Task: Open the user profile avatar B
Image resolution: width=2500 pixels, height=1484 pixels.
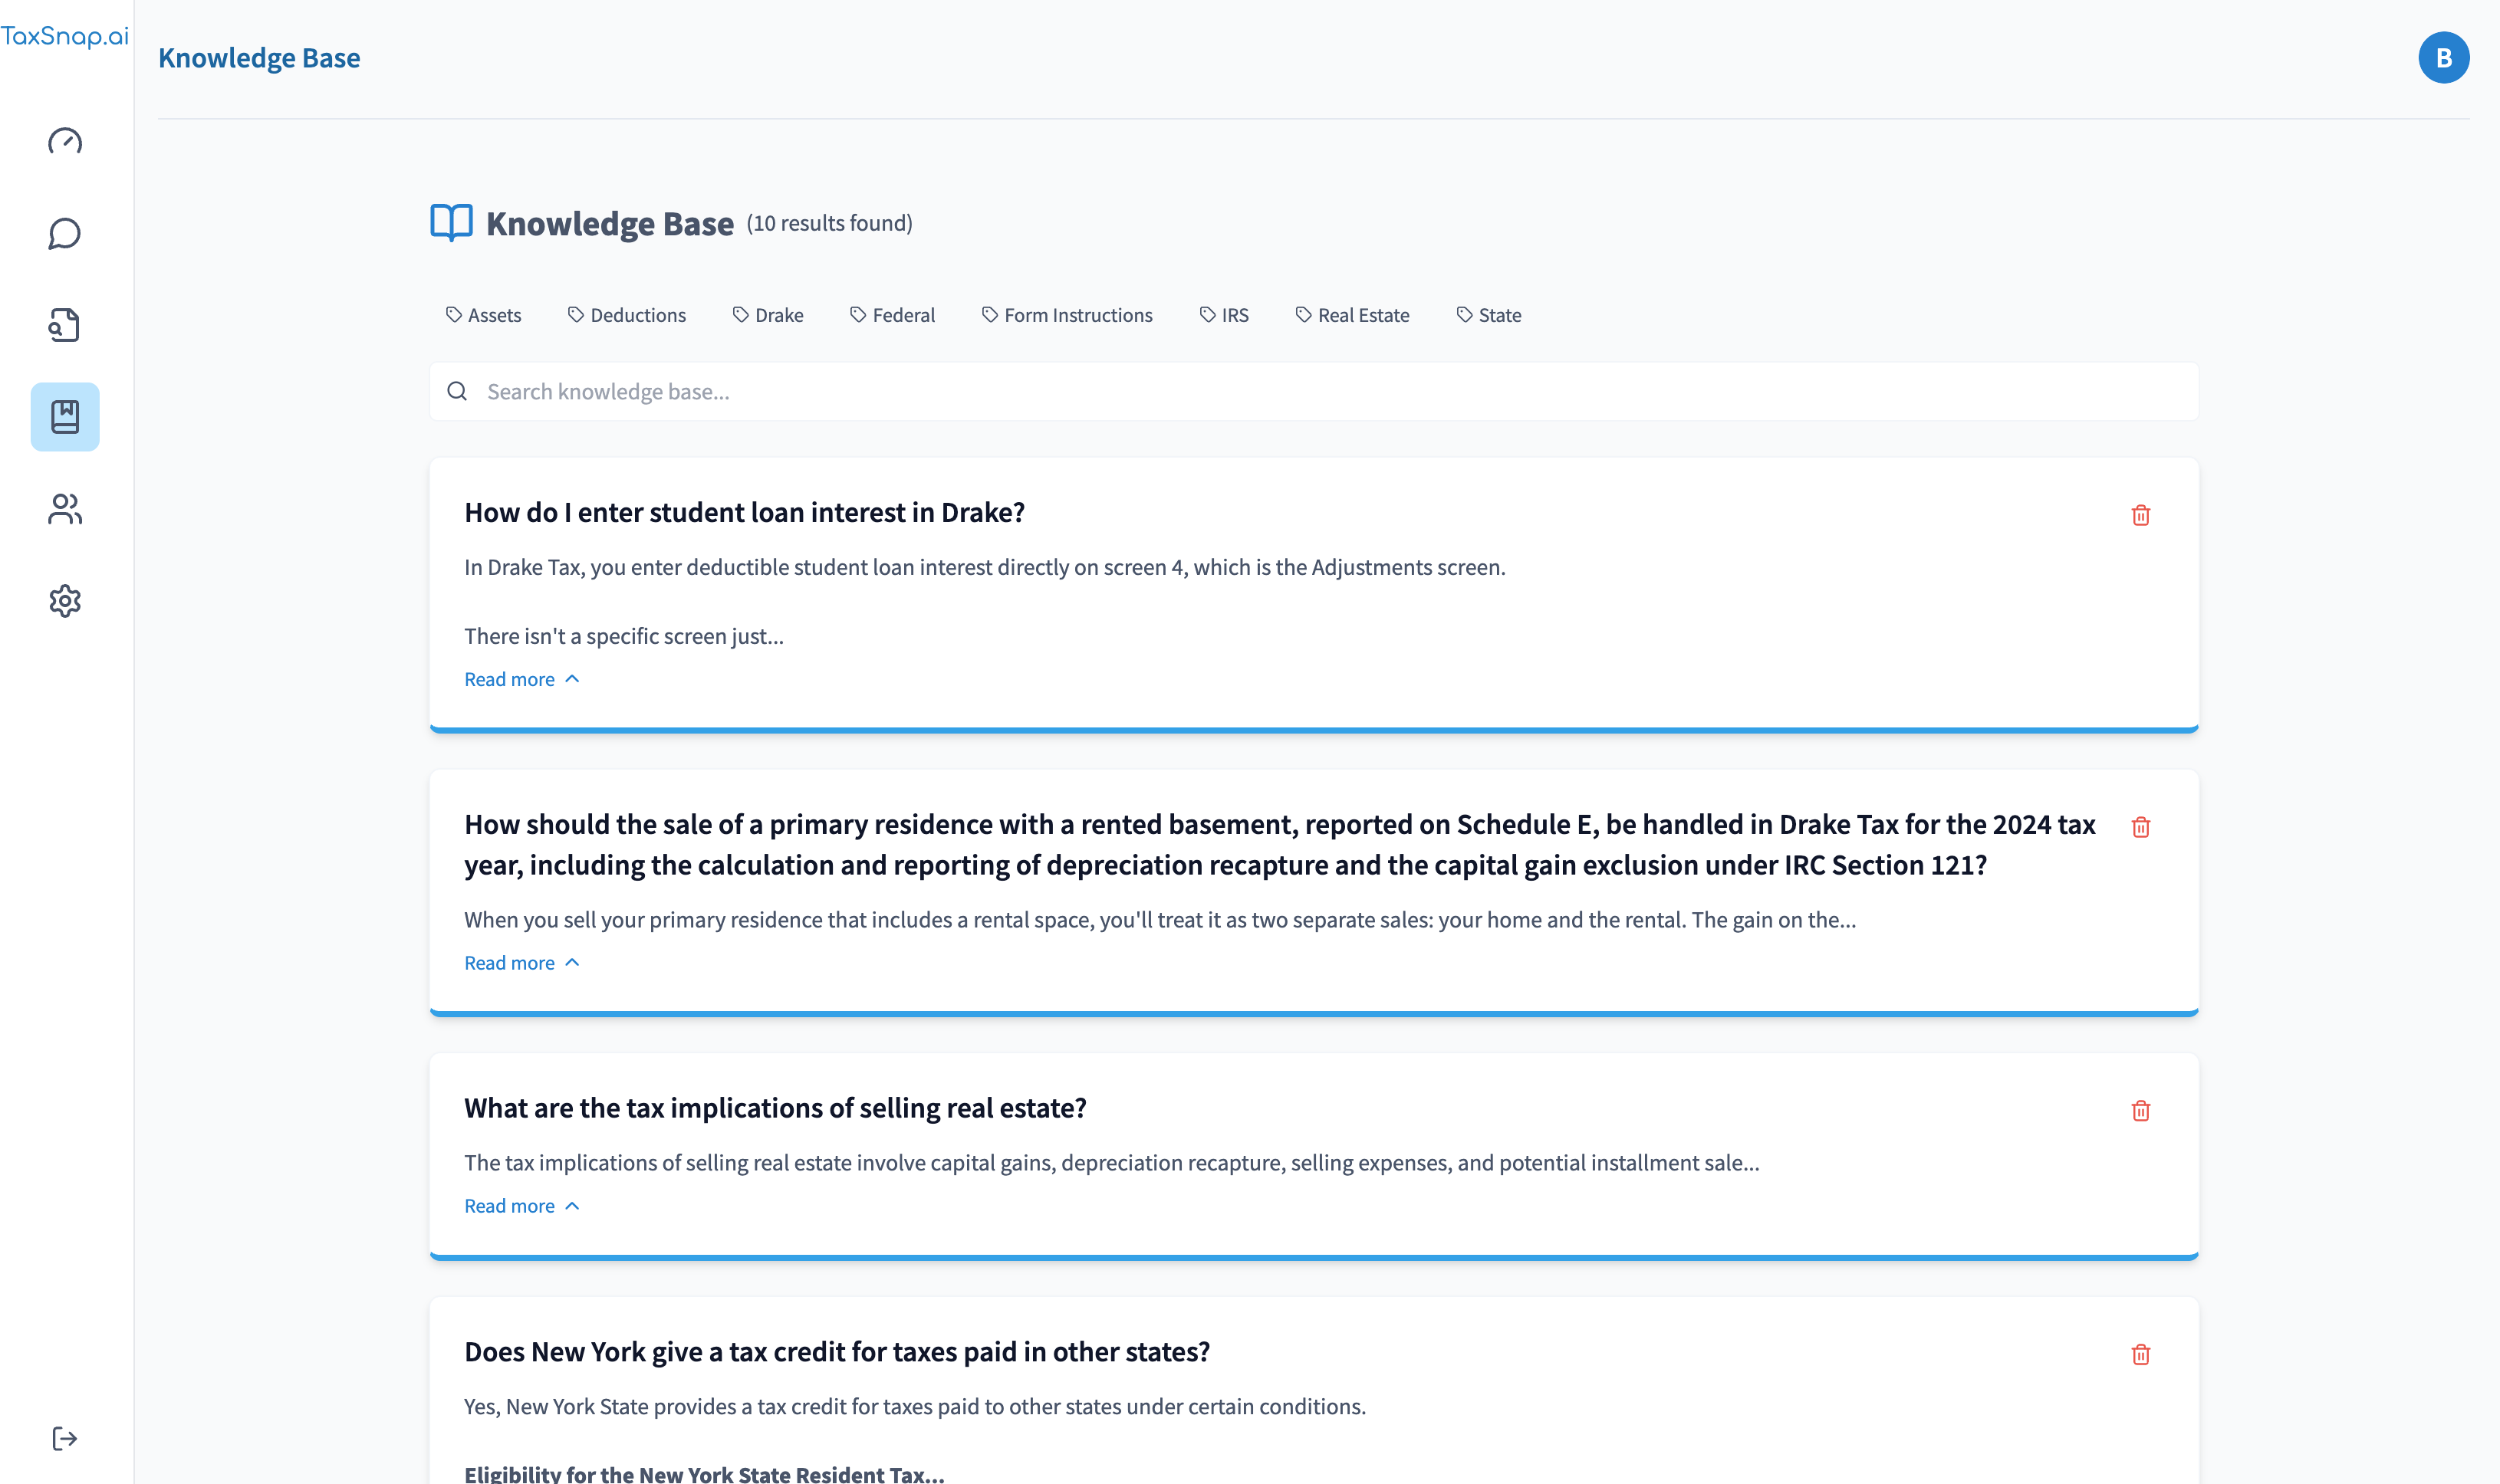Action: (2443, 58)
